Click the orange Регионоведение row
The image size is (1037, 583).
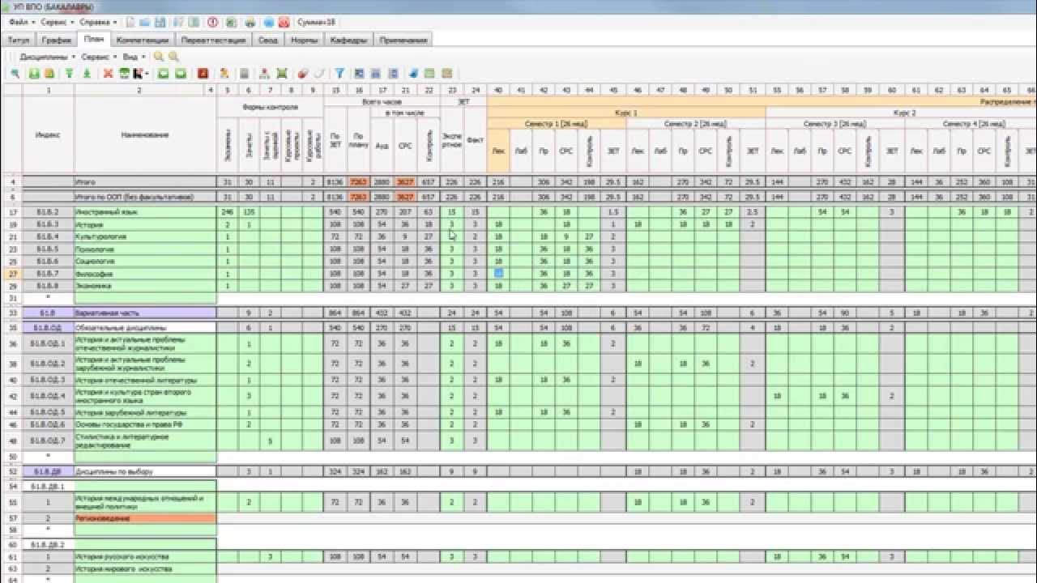pos(145,518)
